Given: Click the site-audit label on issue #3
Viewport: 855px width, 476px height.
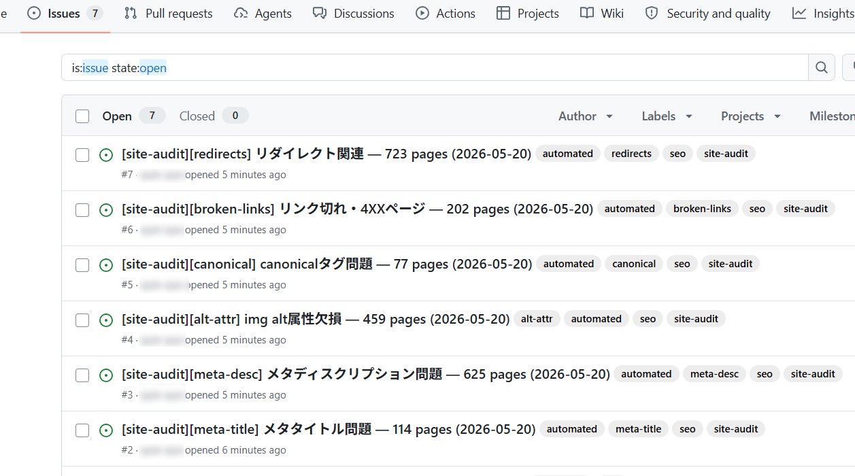Looking at the screenshot, I should coord(813,374).
